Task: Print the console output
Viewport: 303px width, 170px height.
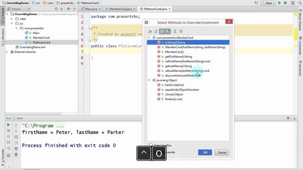Action: click(16, 149)
